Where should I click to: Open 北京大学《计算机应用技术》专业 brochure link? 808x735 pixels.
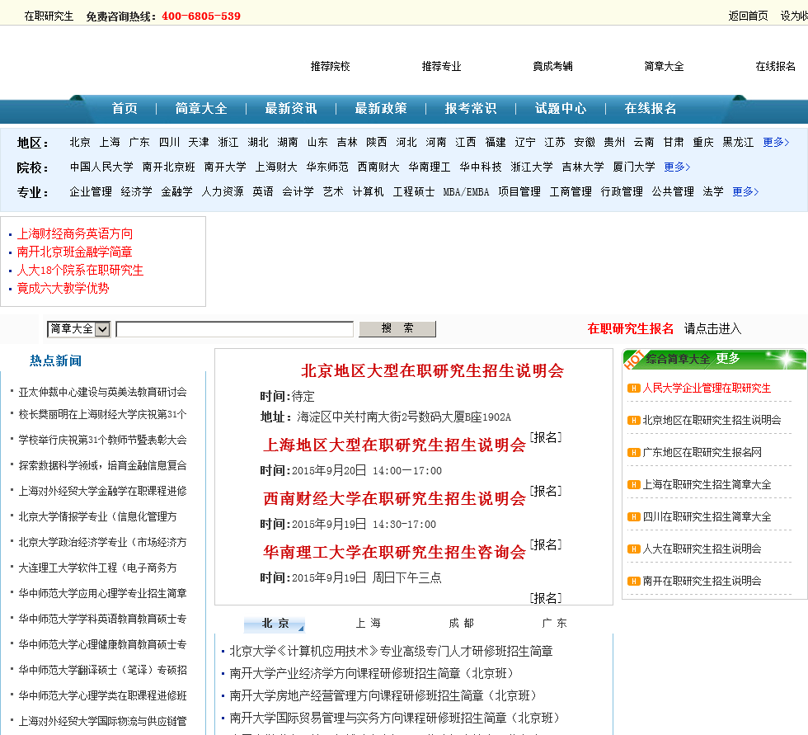coord(391,652)
